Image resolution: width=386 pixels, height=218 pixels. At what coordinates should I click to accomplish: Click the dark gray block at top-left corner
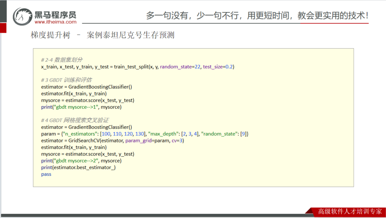pyautogui.click(x=3, y=11)
